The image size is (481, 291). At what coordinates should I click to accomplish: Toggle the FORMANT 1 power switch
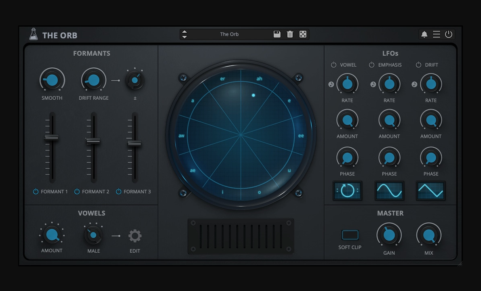36,192
